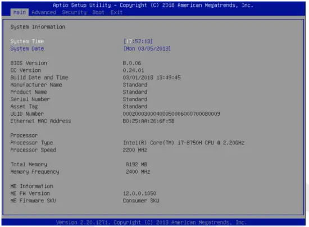Click the MAC address value B0:25:AA:26:6F:5B

(148, 121)
